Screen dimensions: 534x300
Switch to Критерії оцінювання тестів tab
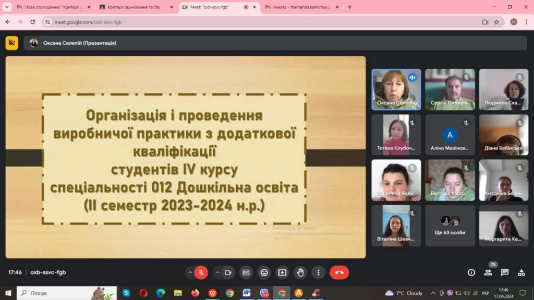[x=136, y=7]
